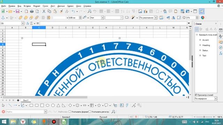Image resolution: width=223 pixels, height=125 pixels.
Task: Add a new sheet with plus button
Action: click(x=18, y=100)
